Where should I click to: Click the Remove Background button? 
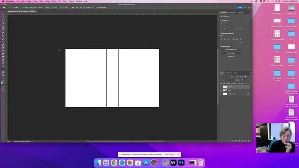pyautogui.click(x=231, y=49)
